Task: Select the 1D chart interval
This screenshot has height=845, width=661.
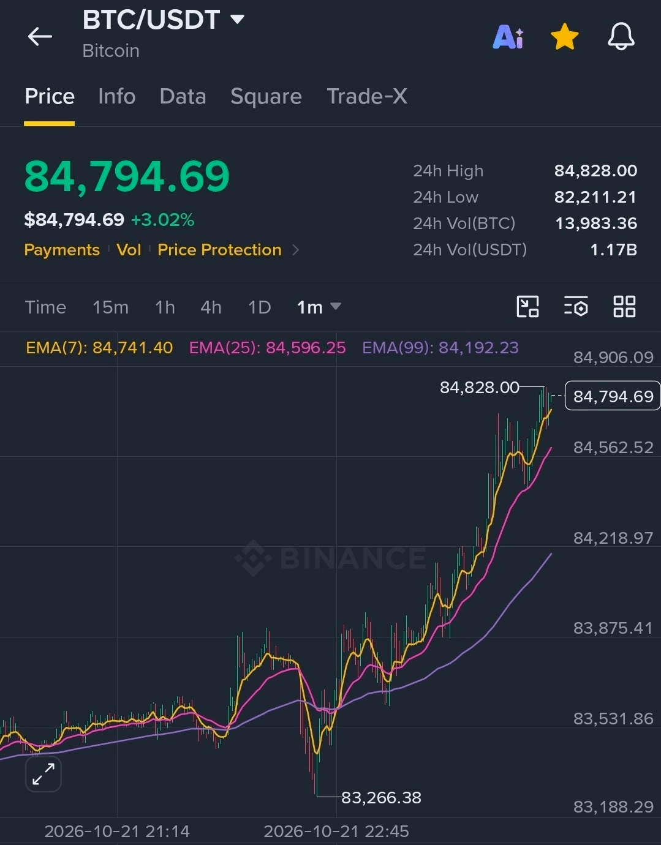Action: point(259,307)
